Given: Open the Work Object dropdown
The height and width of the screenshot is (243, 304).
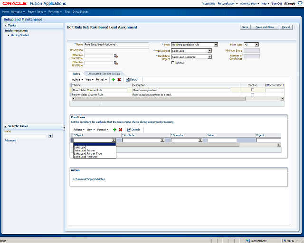Looking at the screenshot, I should (209, 51).
